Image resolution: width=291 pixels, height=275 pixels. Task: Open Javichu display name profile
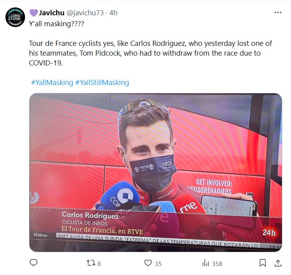pos(52,13)
